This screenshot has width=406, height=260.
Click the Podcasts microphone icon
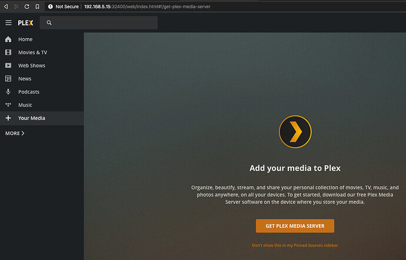8,91
